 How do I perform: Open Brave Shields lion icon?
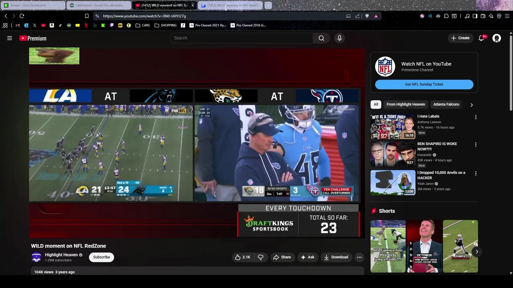(x=367, y=16)
